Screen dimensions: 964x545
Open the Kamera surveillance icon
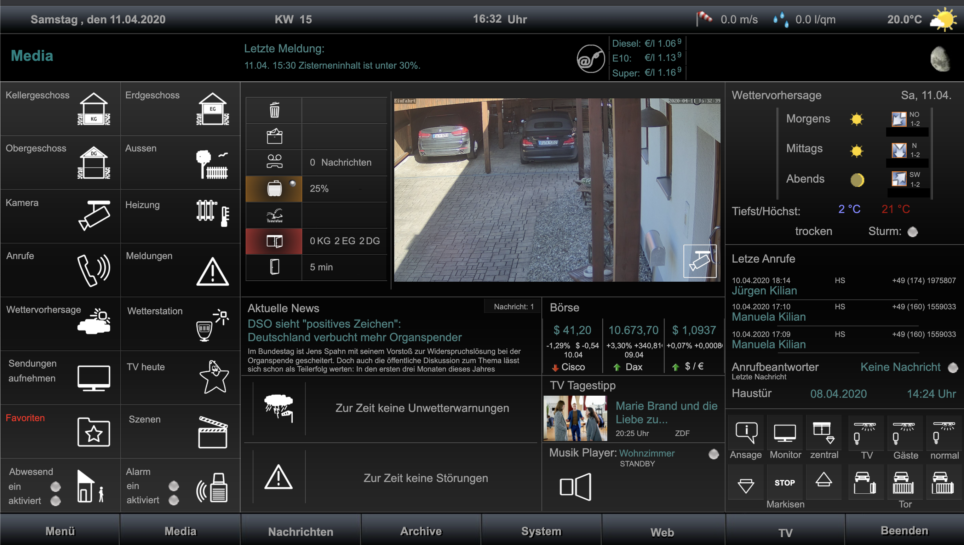point(94,215)
